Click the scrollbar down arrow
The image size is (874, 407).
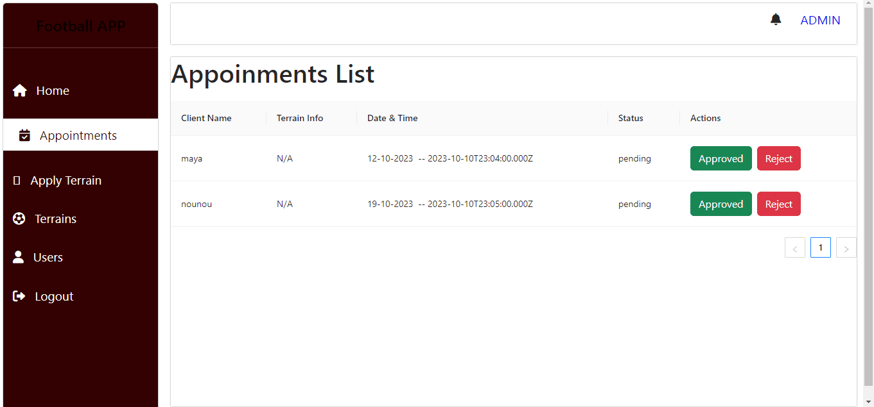(868, 402)
